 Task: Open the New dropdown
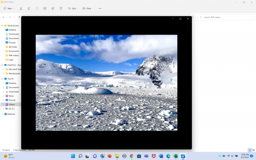point(9,8)
